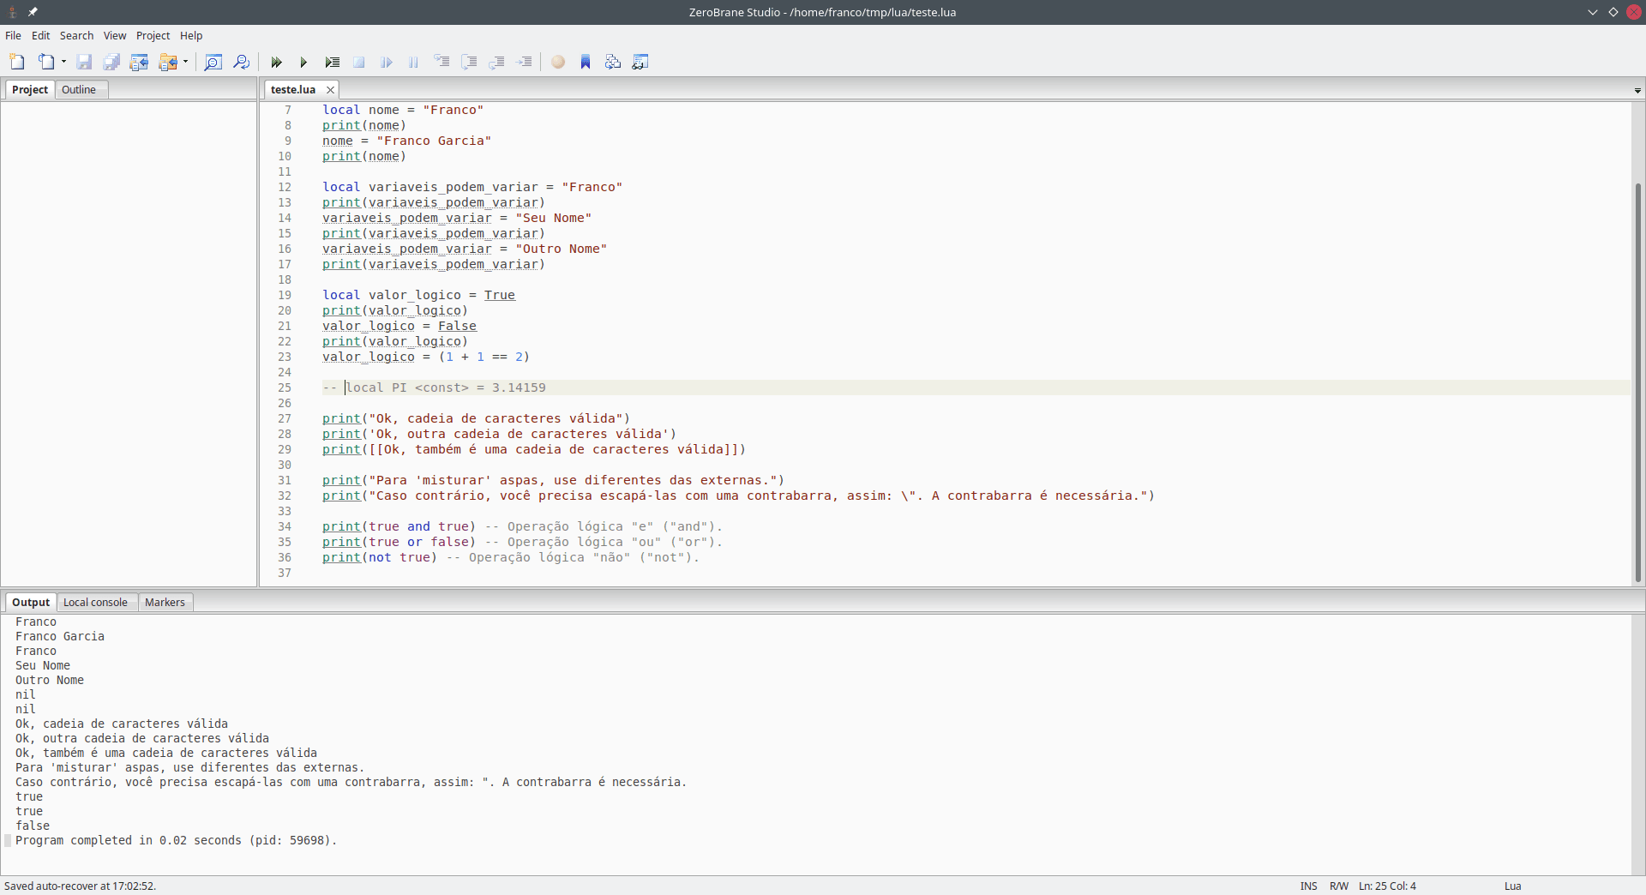Open dropdown arrow beside the Open file icon

click(x=63, y=62)
